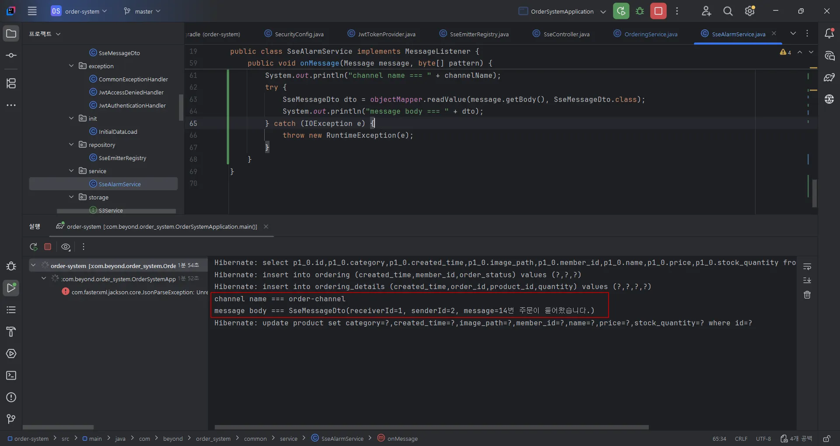This screenshot has height=446, width=840.
Task: Switch to the SecurityConfig.java tab
Action: click(294, 34)
